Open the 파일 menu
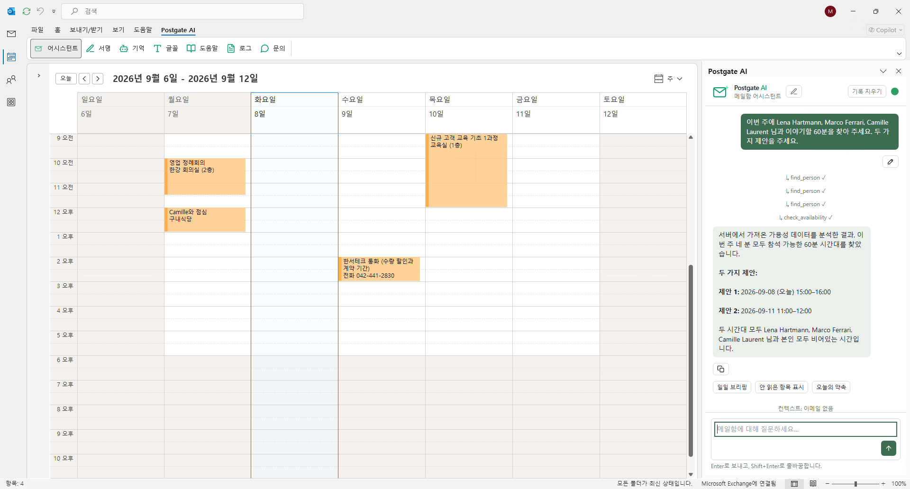Viewport: 910px width, 489px height. (37, 30)
